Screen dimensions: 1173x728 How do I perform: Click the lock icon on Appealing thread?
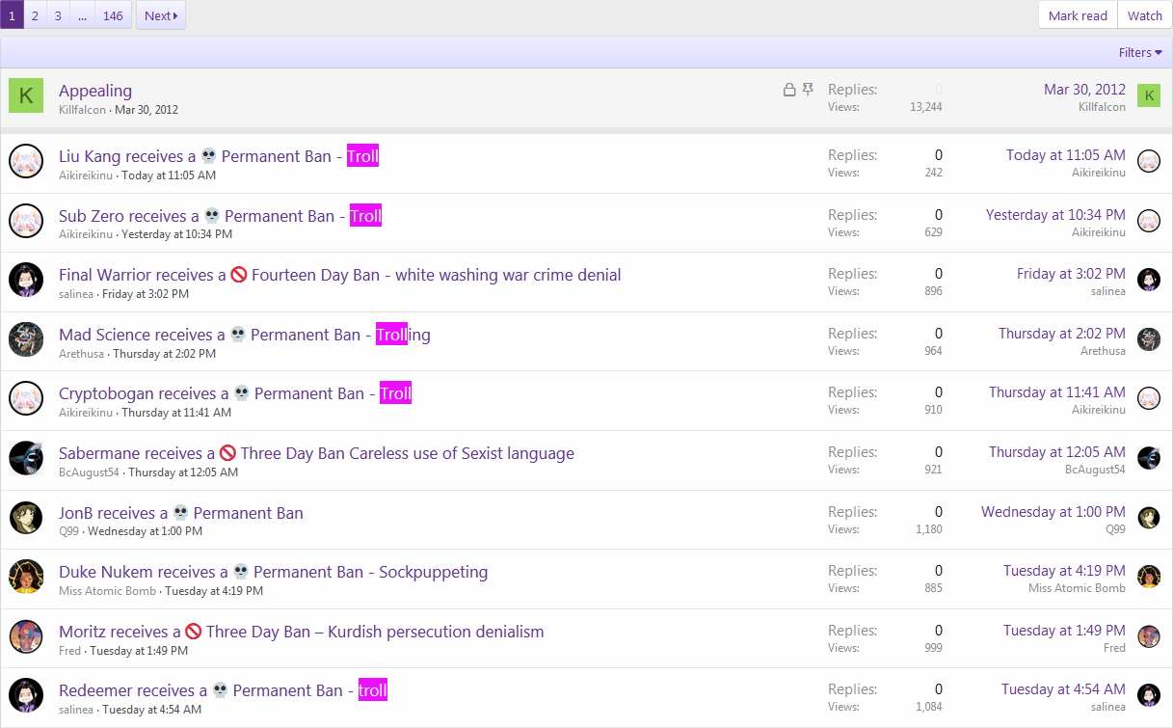tap(789, 90)
